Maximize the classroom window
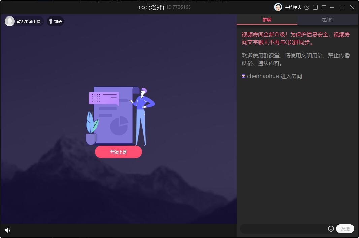This screenshot has height=238, width=359. pos(341,7)
